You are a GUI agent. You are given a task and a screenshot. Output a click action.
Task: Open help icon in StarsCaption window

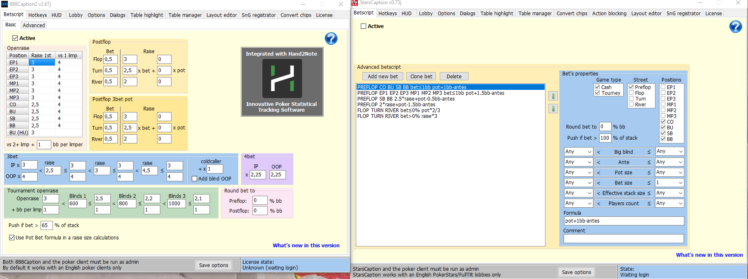click(x=736, y=26)
